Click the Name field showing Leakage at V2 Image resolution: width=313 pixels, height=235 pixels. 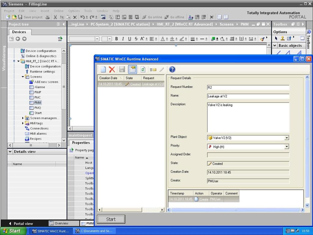pos(248,96)
